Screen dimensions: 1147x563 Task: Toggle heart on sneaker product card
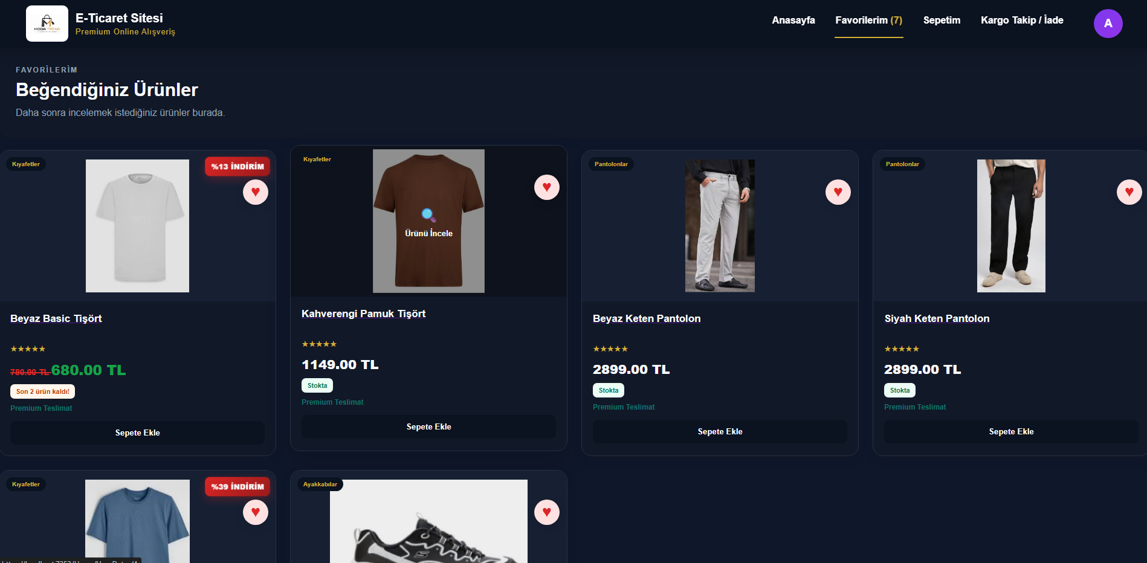(547, 512)
